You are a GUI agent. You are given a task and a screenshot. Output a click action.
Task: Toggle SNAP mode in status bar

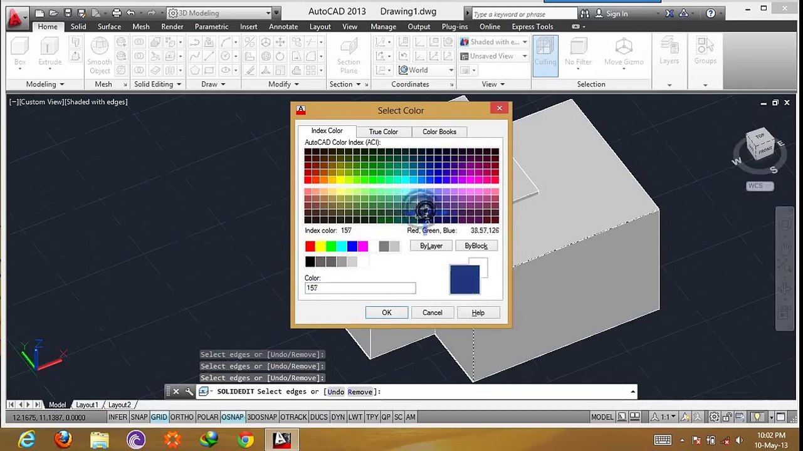click(x=139, y=417)
